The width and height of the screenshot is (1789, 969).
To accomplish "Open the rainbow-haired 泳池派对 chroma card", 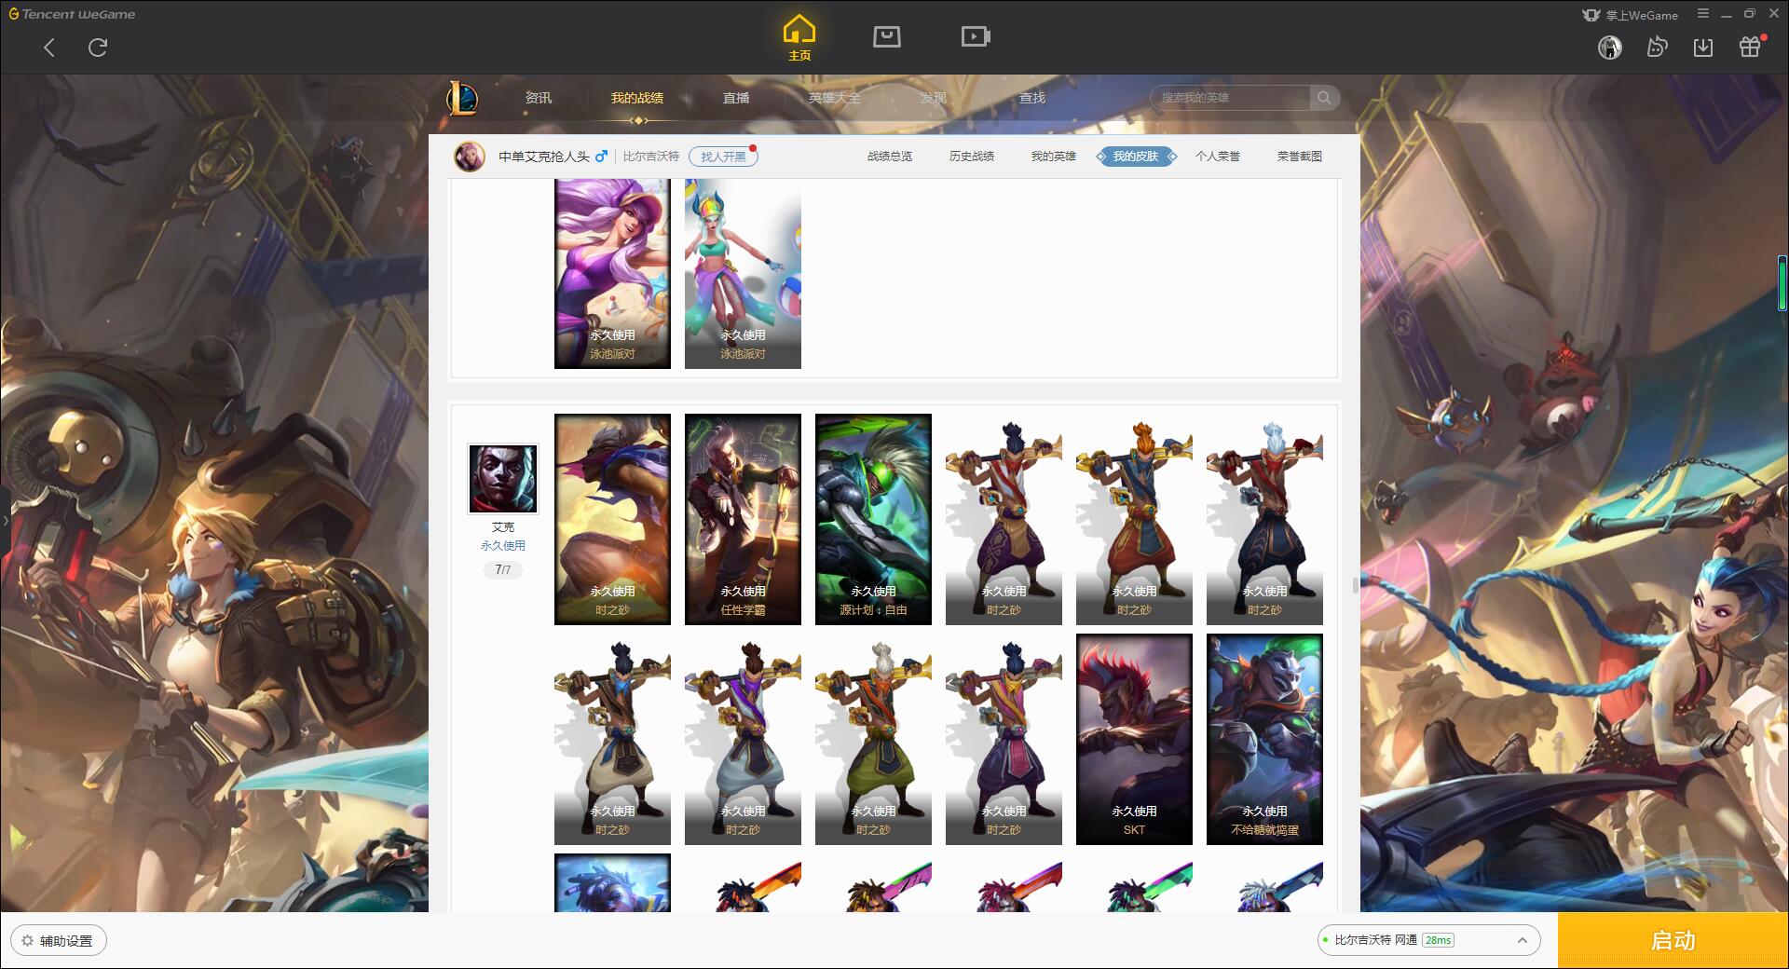I will [x=743, y=274].
